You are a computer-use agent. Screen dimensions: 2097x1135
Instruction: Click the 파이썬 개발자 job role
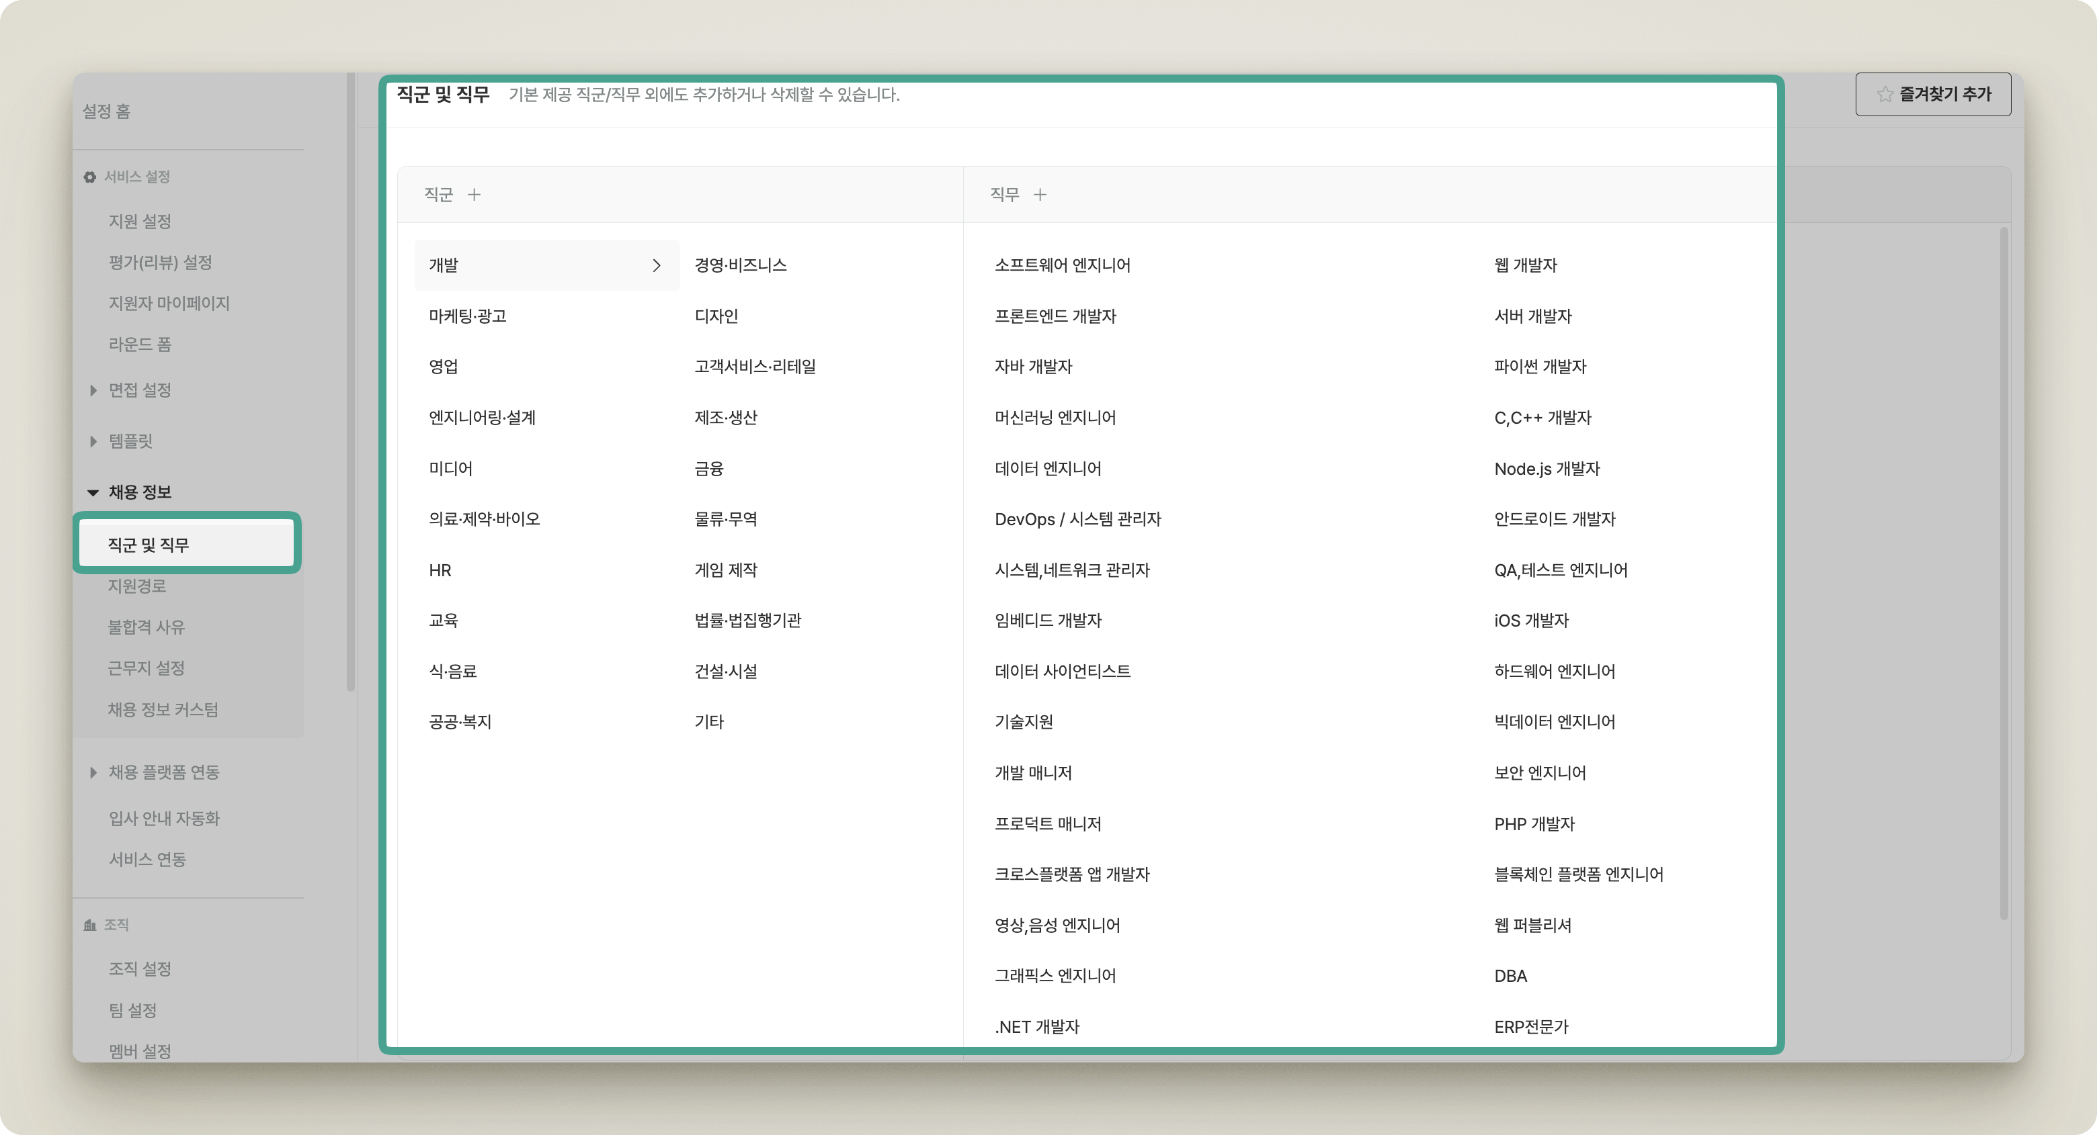coord(1539,367)
